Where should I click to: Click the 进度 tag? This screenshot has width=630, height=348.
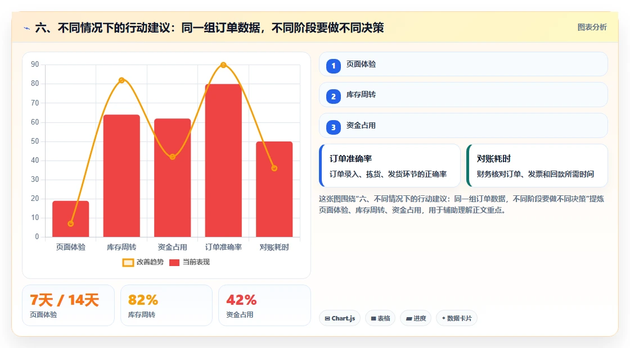(416, 318)
